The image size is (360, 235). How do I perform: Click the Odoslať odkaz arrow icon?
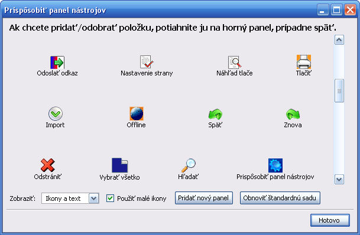pyautogui.click(x=57, y=62)
